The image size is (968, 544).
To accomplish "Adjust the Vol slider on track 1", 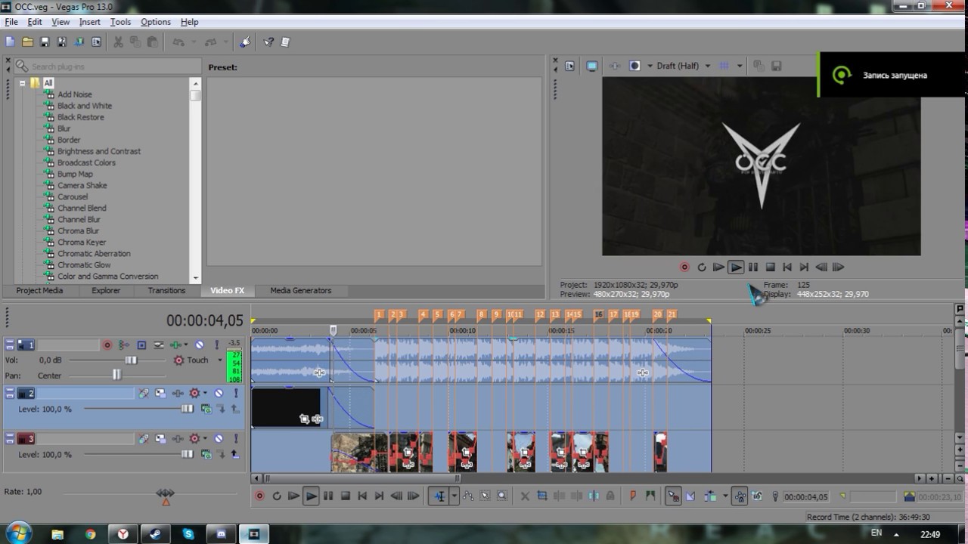I will pos(131,360).
